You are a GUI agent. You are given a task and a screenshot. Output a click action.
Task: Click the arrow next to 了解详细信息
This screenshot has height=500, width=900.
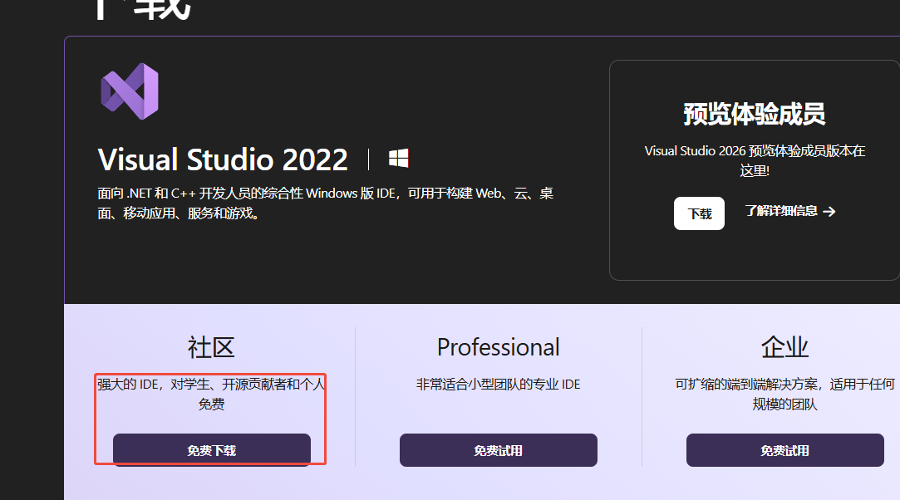(829, 212)
